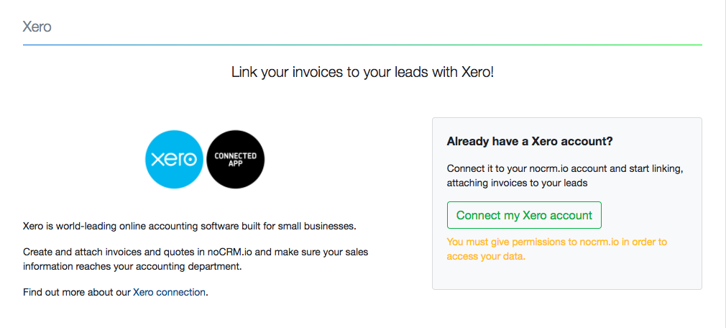Click the Xero page title at top
The width and height of the screenshot is (726, 328).
coord(37,27)
